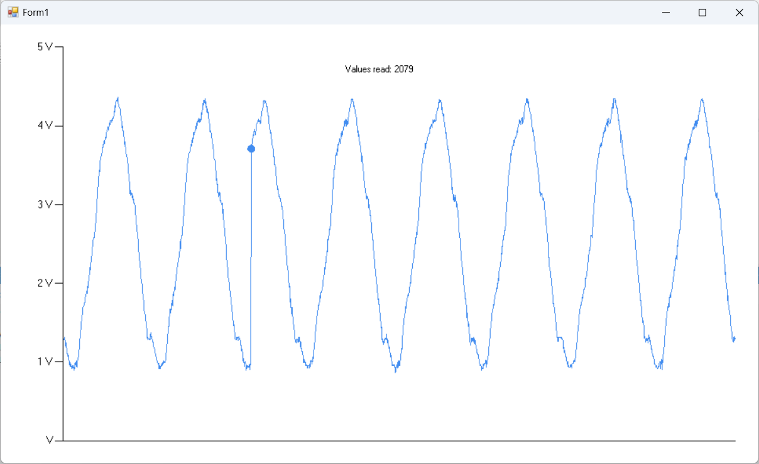The height and width of the screenshot is (464, 759).
Task: Click the "Values read: 2079" label
Action: tap(379, 69)
